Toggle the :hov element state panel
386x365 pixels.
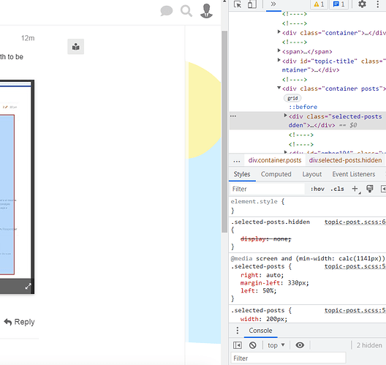(x=317, y=189)
